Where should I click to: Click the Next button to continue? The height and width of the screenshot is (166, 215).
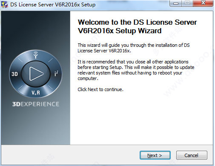pos(155,155)
